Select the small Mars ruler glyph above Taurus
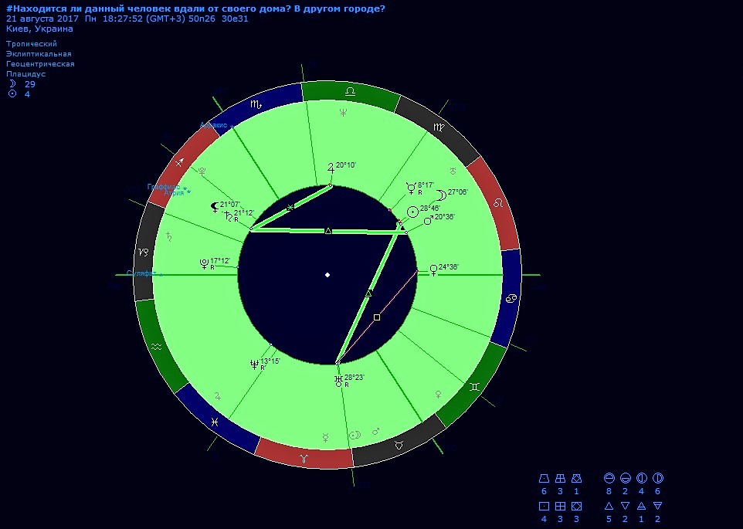The width and height of the screenshot is (743, 529). point(376,431)
